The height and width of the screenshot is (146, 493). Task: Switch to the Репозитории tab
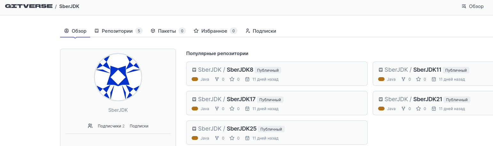[x=118, y=31]
